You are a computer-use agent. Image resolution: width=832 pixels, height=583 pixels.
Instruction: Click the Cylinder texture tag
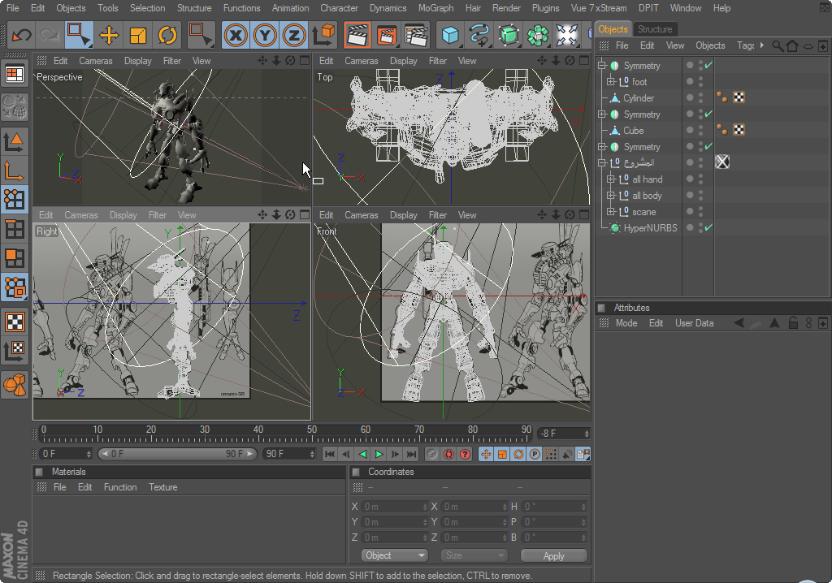(739, 97)
